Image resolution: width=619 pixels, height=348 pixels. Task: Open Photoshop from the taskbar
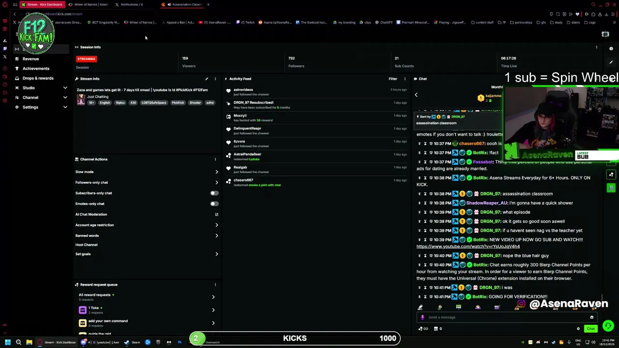coord(179,342)
